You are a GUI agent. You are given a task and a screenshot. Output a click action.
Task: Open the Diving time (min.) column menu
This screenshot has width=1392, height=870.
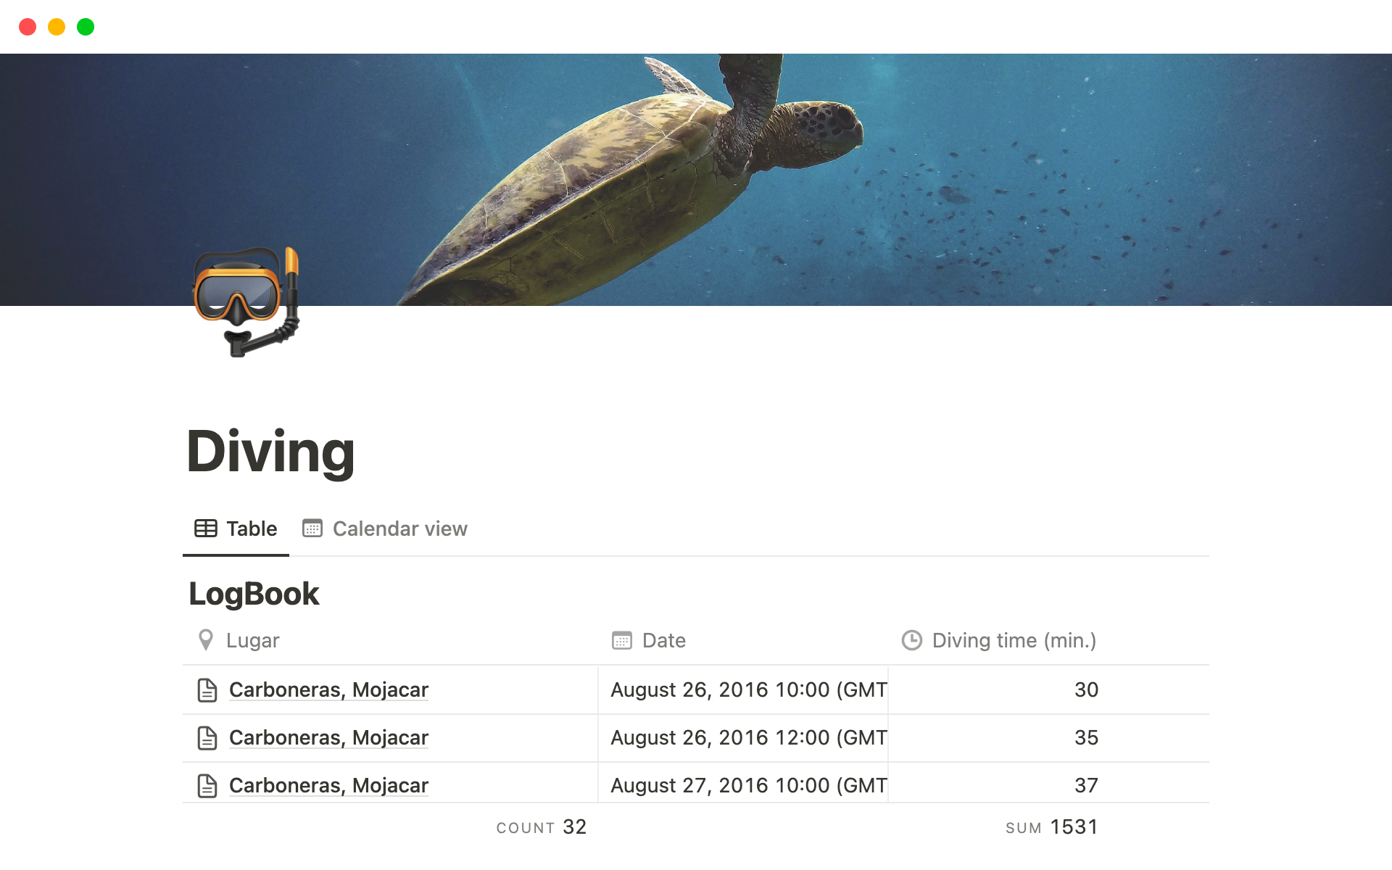click(1014, 640)
